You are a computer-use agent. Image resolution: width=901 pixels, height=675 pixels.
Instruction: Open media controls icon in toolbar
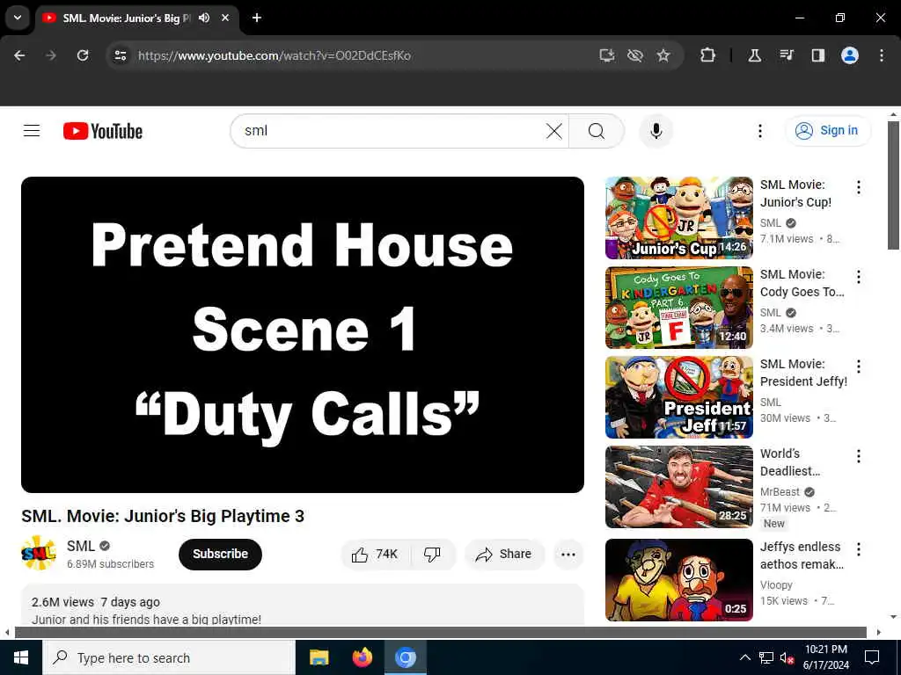tap(786, 55)
